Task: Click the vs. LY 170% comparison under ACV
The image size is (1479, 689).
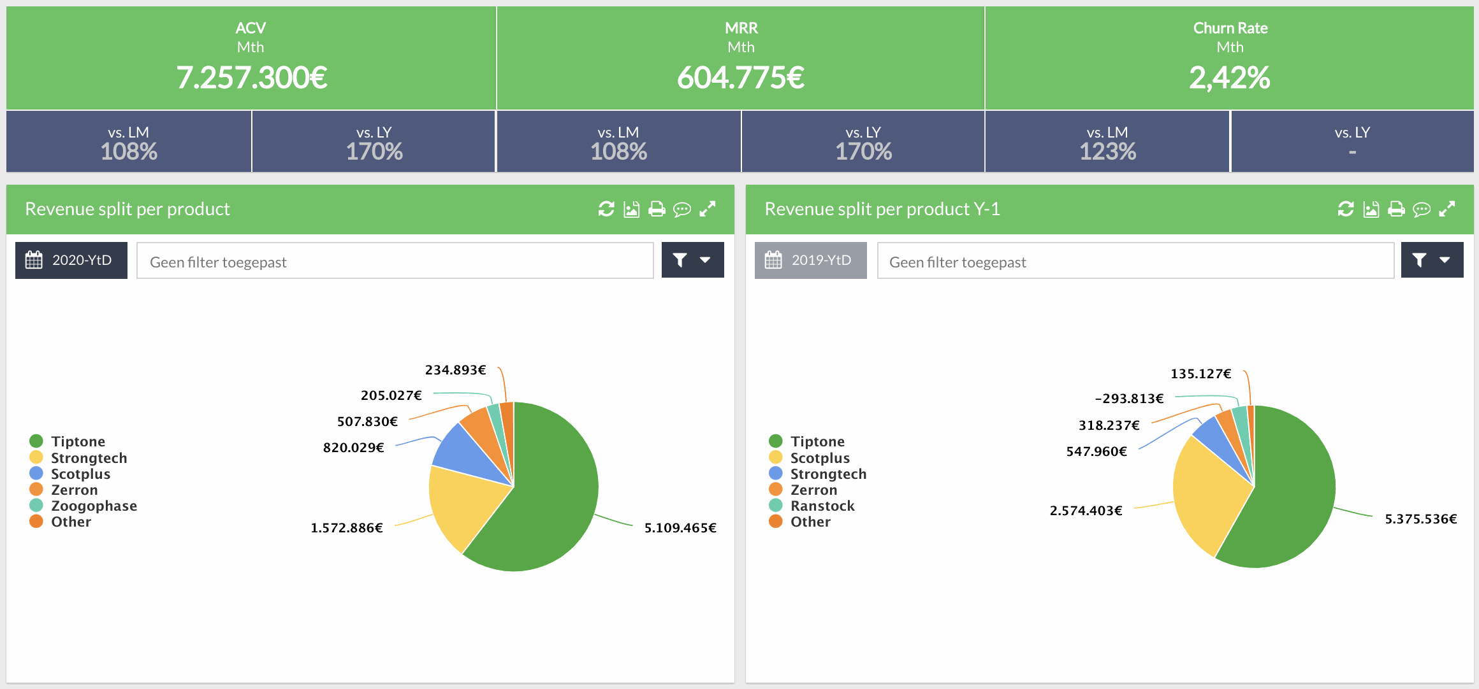Action: pyautogui.click(x=373, y=142)
